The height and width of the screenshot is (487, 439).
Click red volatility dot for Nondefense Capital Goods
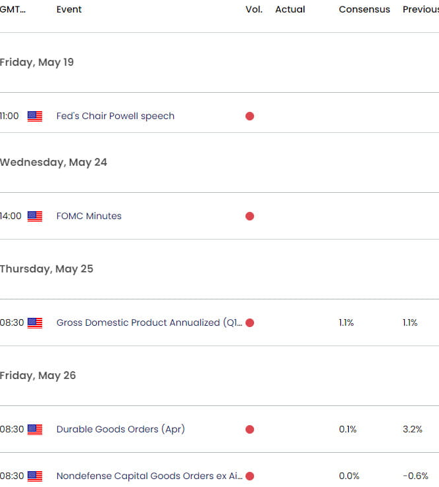[x=250, y=476]
